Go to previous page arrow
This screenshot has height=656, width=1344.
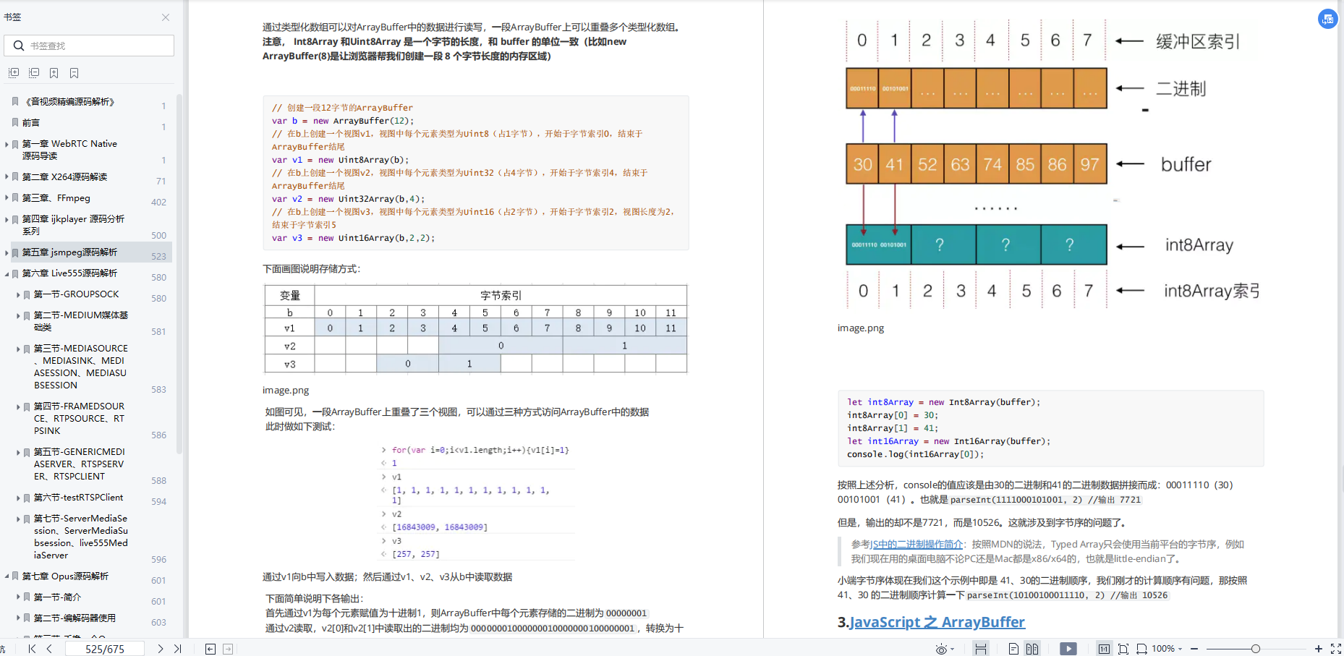click(49, 649)
